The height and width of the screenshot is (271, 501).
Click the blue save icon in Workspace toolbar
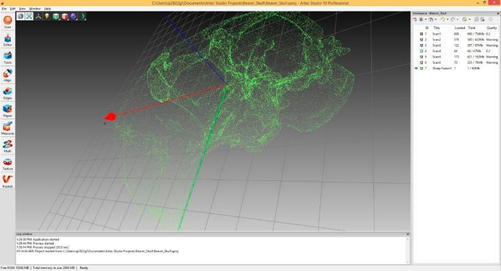(422, 20)
